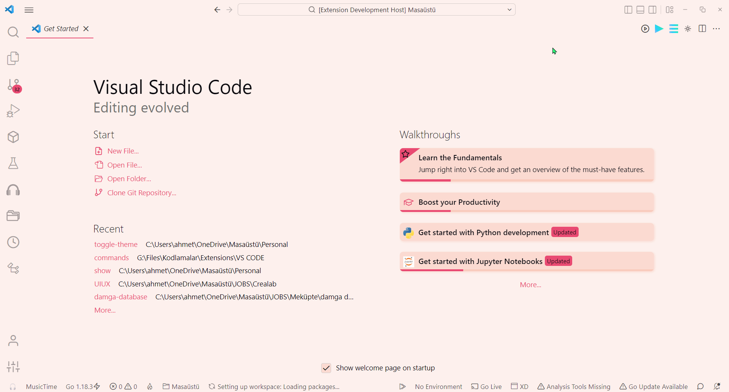This screenshot has height=392, width=729.
Task: Click XD in the status bar
Action: click(x=520, y=387)
